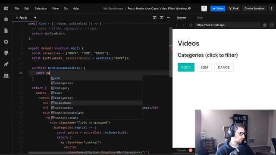Click 'useState' in the code
Viewport: 276px width, 155px height.
[103, 58]
